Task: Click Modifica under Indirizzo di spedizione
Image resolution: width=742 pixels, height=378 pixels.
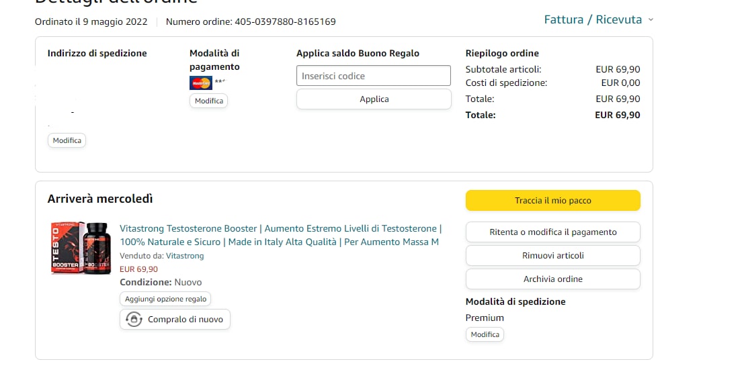Action: point(67,140)
